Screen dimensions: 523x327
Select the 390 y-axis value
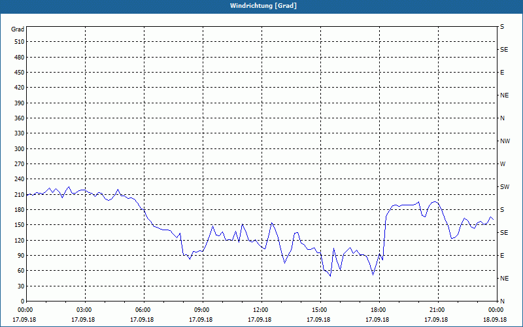click(19, 103)
